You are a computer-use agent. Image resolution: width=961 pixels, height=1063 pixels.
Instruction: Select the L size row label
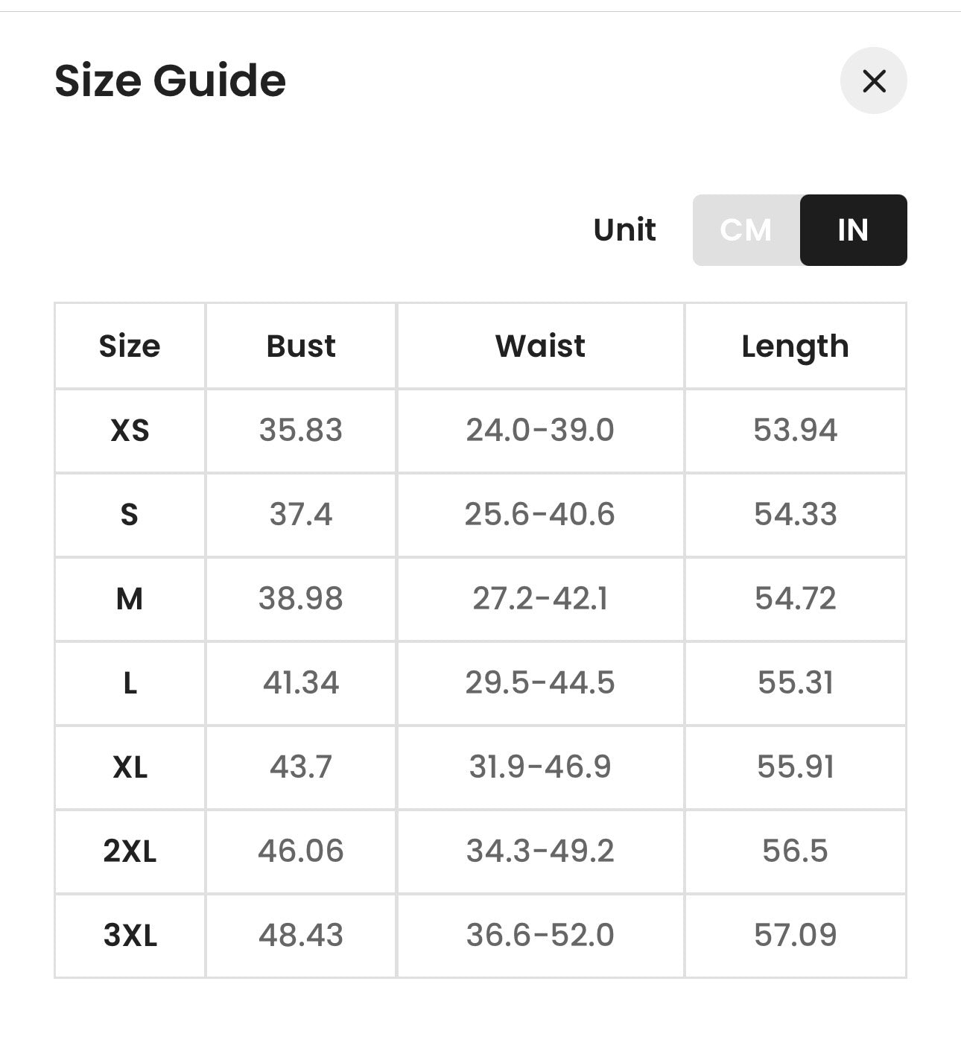pos(130,683)
